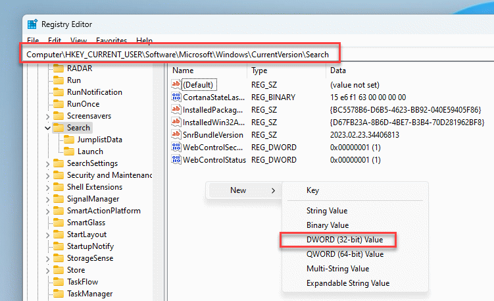Open the Favorites menu
The height and width of the screenshot is (301, 494).
point(111,40)
